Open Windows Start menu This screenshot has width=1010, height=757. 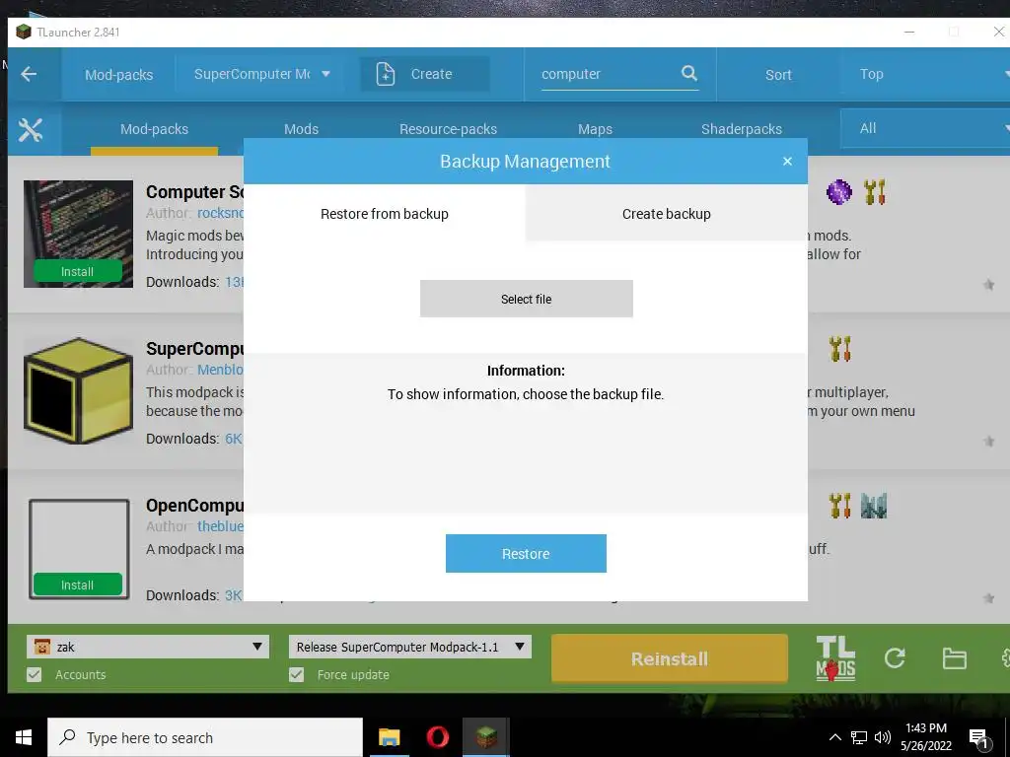coord(24,737)
